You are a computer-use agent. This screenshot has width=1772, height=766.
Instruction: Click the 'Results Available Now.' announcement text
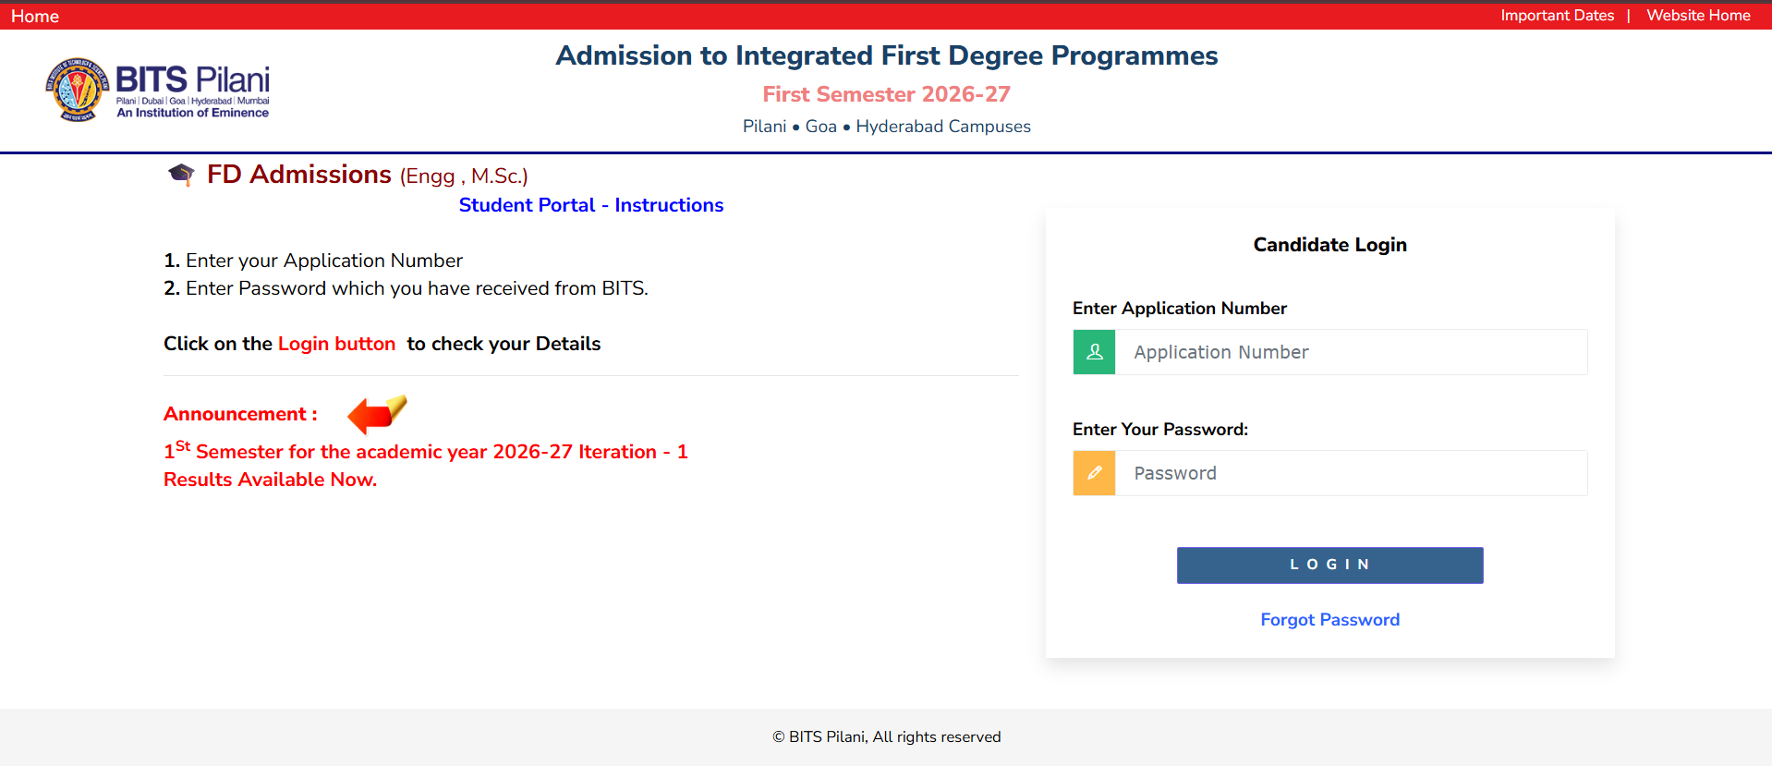270,480
